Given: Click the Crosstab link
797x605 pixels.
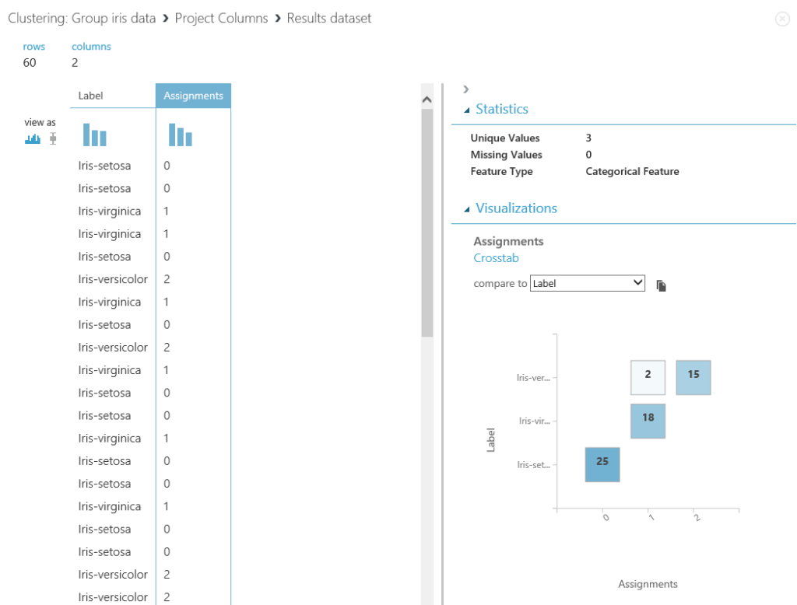Looking at the screenshot, I should (496, 257).
